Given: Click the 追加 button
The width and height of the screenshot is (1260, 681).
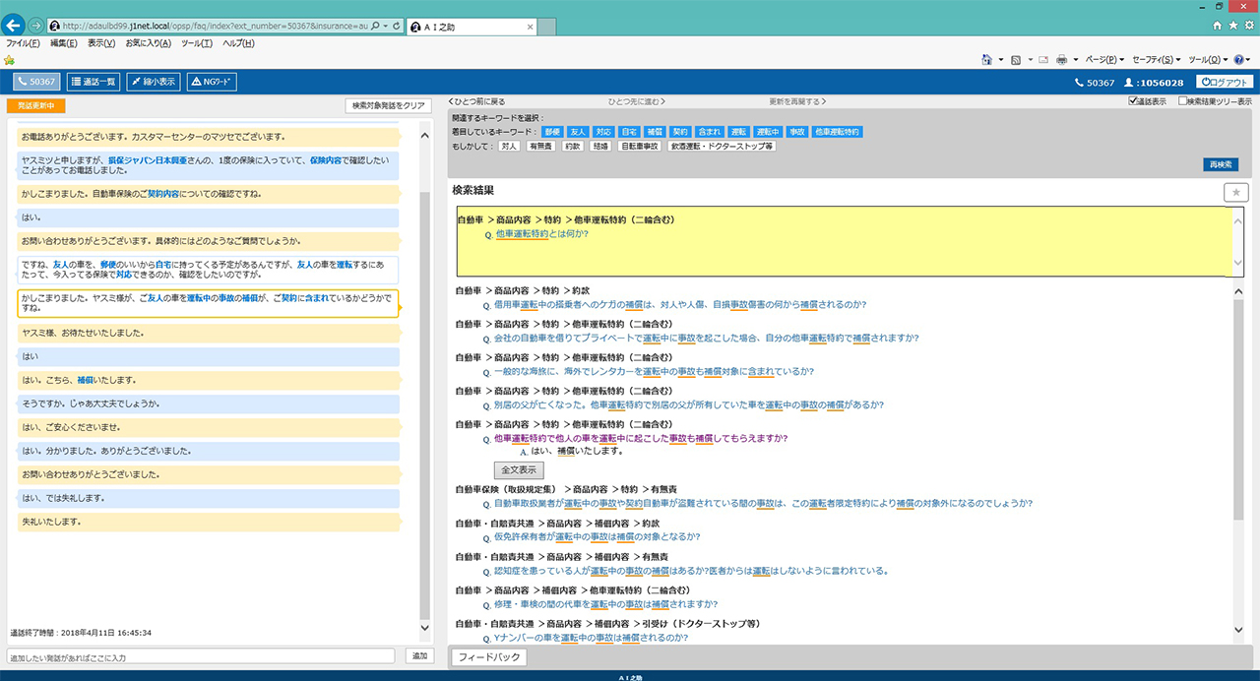Looking at the screenshot, I should click(419, 655).
